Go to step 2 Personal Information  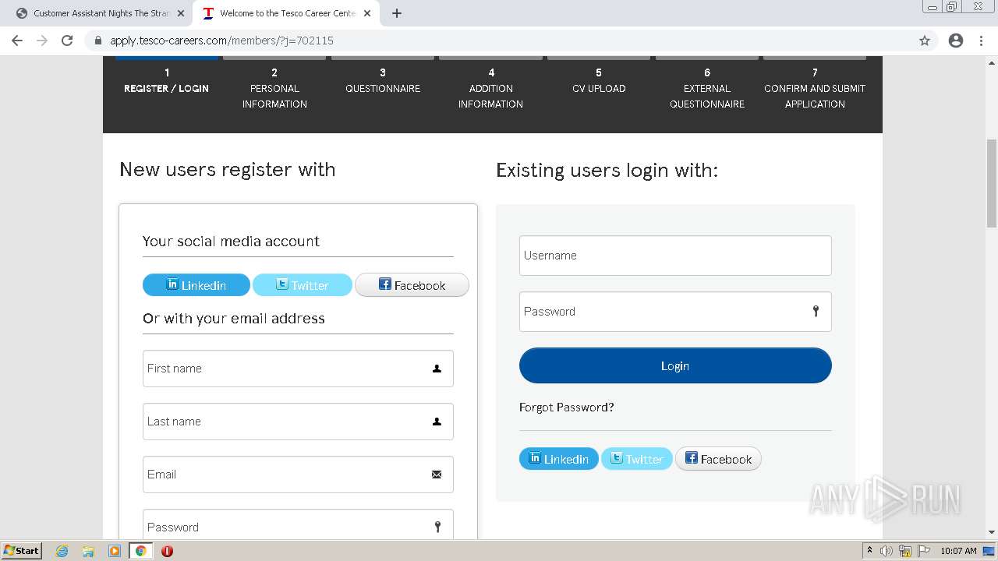click(x=274, y=88)
